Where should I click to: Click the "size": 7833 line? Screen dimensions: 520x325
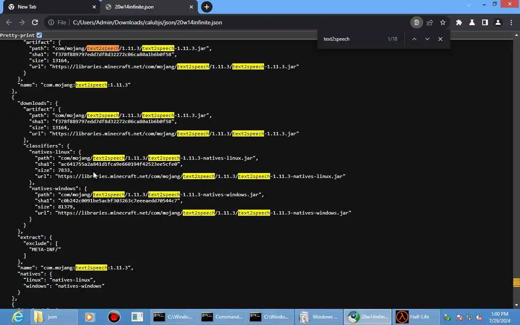[x=53, y=170]
